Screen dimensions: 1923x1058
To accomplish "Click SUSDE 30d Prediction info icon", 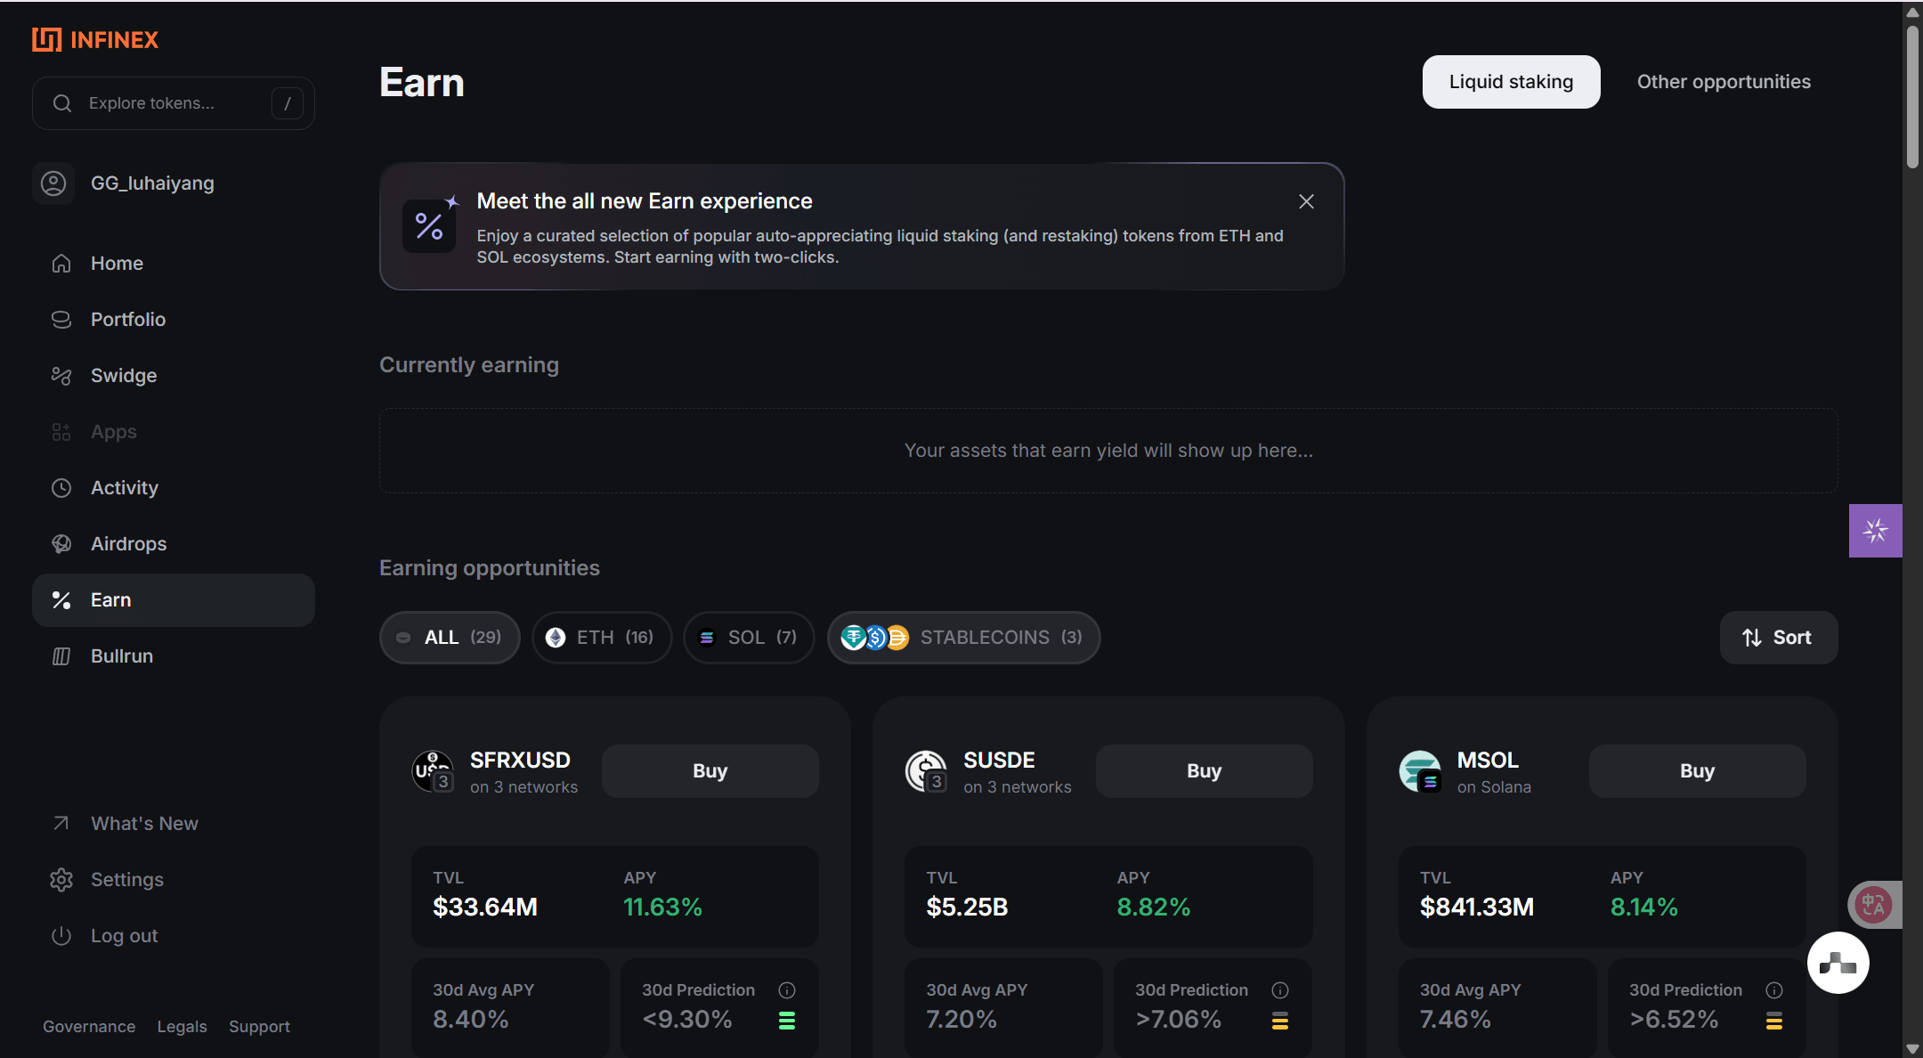I will point(1280,990).
